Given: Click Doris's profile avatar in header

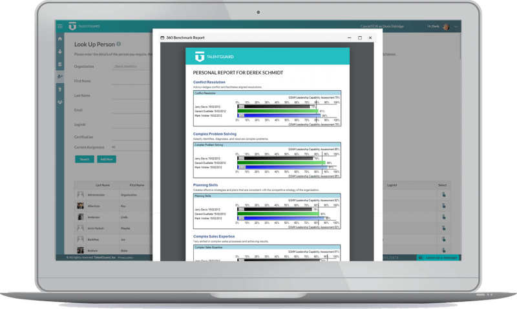Looking at the screenshot, I should click(446, 26).
